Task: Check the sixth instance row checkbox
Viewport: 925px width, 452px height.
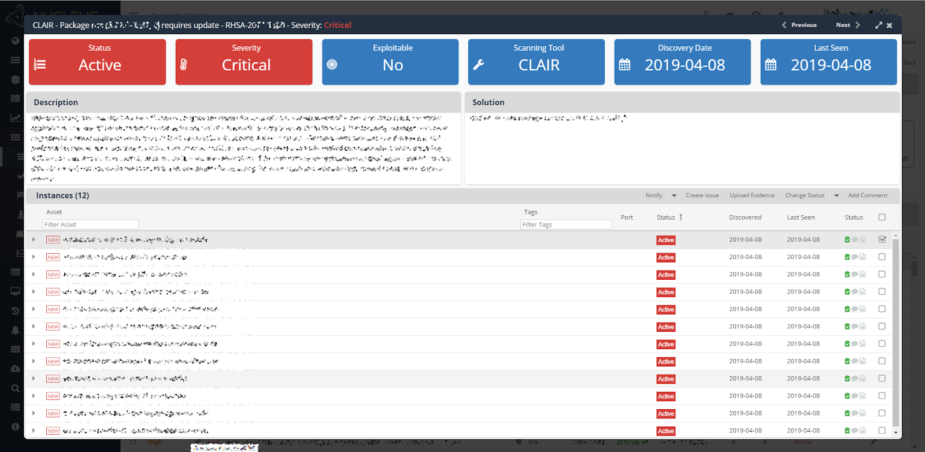Action: [882, 327]
